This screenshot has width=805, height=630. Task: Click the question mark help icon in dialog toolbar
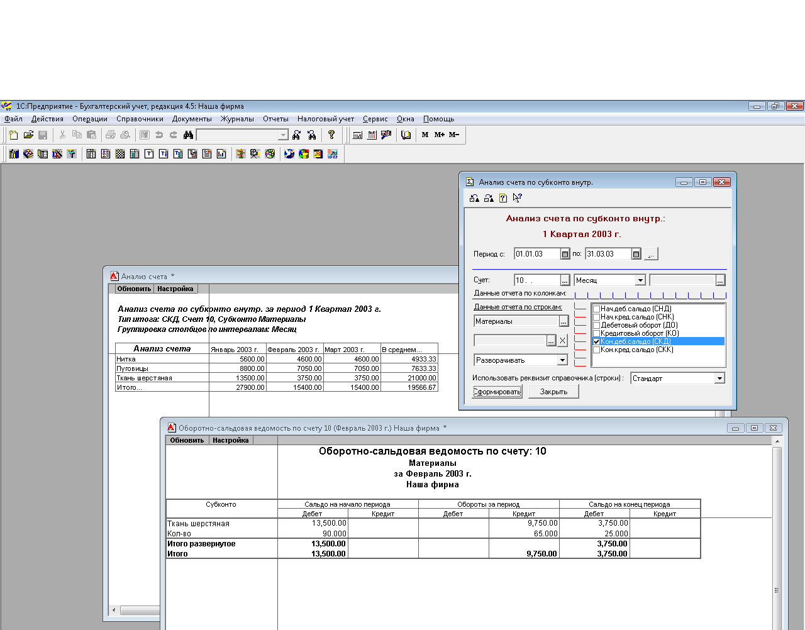tap(503, 198)
